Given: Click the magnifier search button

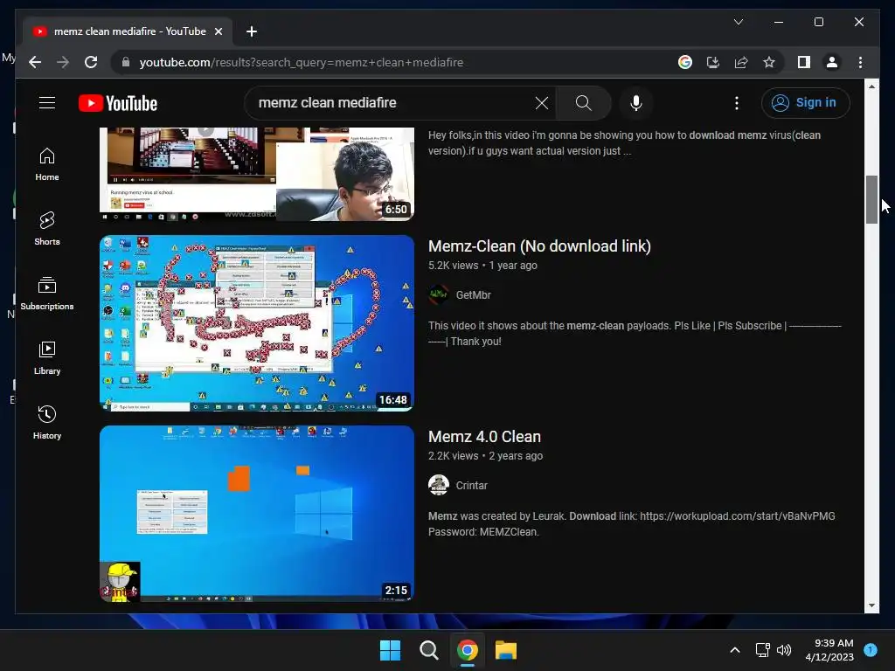Looking at the screenshot, I should 583,103.
